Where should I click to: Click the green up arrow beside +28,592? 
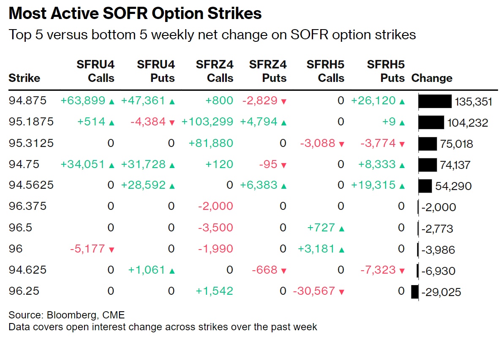pos(172,186)
